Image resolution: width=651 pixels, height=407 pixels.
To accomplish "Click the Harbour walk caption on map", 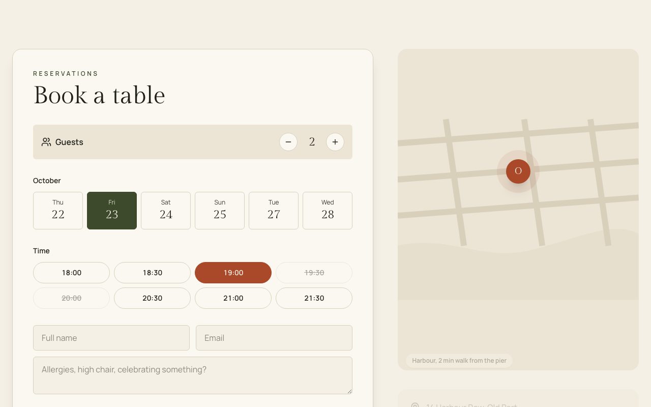I will (459, 361).
